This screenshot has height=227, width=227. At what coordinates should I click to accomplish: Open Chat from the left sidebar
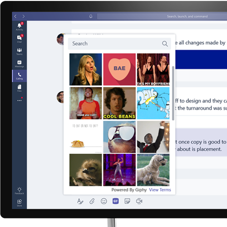20,39
